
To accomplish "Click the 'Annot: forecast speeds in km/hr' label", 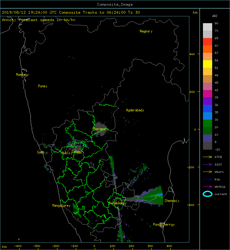I will tap(39, 20).
